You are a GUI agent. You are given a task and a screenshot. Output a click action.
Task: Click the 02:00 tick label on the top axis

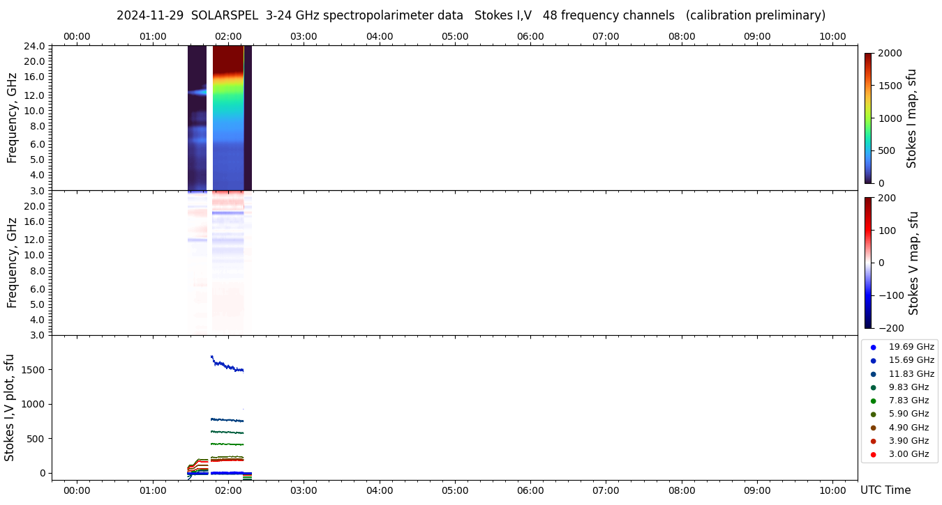point(228,36)
